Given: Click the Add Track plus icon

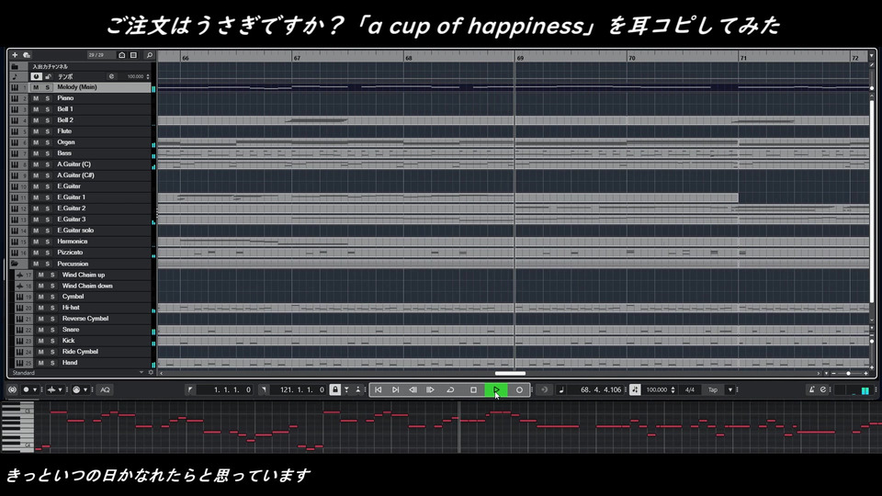Looking at the screenshot, I should click(x=15, y=55).
